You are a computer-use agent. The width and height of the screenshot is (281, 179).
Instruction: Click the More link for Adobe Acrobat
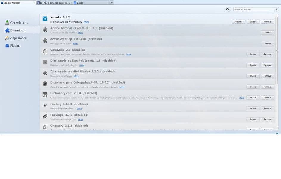pos(80,33)
